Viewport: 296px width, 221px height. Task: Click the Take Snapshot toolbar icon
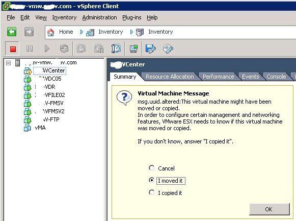coord(81,48)
